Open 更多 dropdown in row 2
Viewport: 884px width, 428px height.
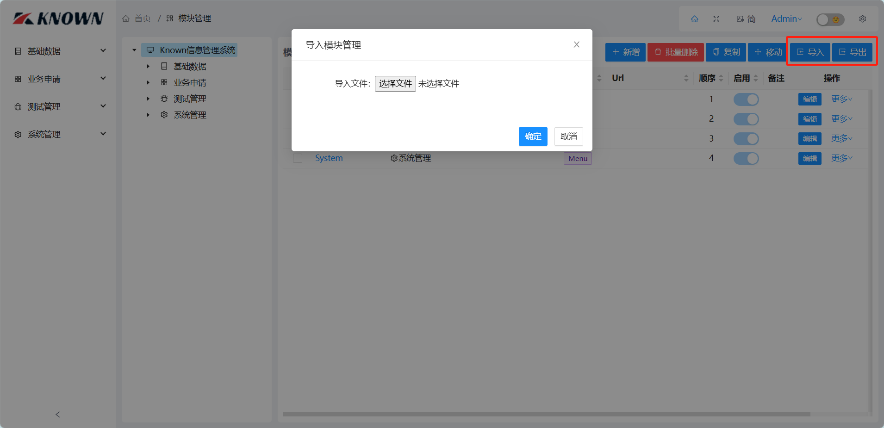point(841,119)
